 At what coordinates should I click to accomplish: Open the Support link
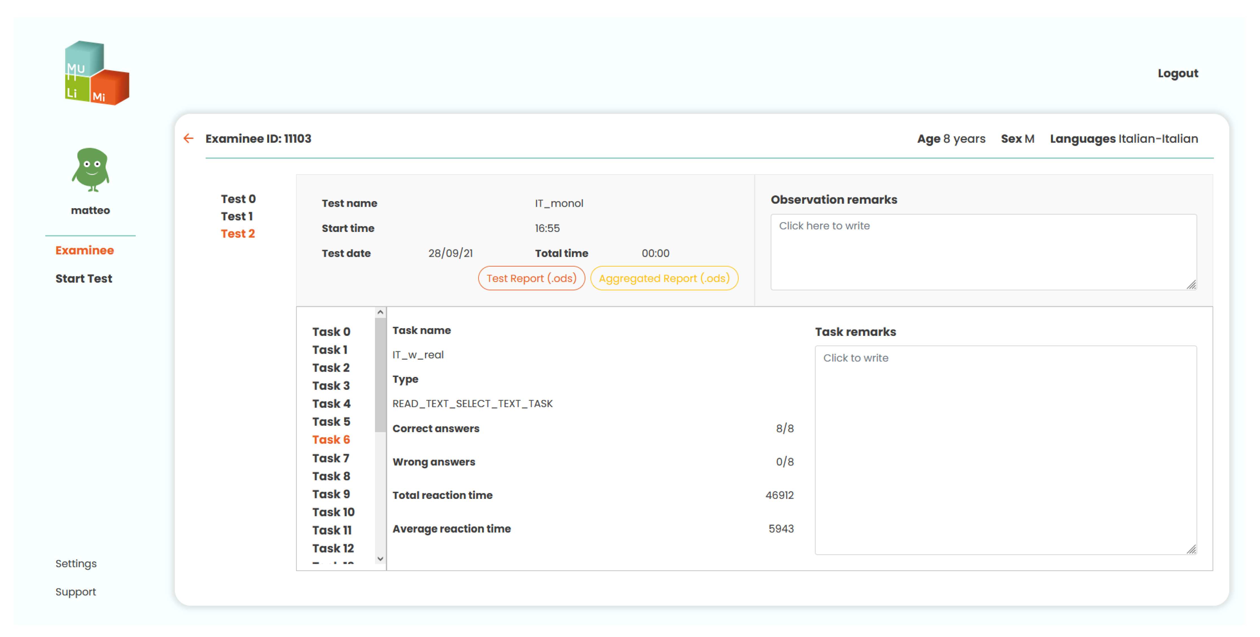click(x=75, y=592)
